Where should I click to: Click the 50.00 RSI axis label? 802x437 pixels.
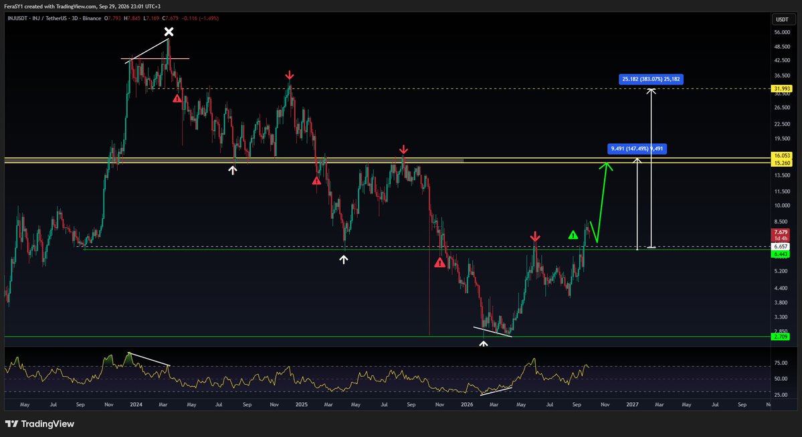pyautogui.click(x=781, y=379)
